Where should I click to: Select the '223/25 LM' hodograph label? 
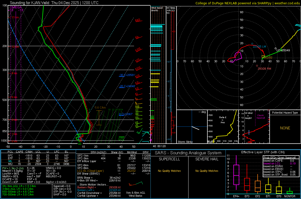point(259,47)
